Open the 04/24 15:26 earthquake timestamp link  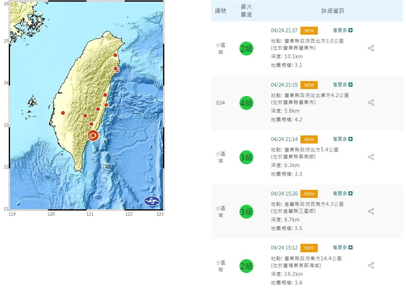[284, 193]
